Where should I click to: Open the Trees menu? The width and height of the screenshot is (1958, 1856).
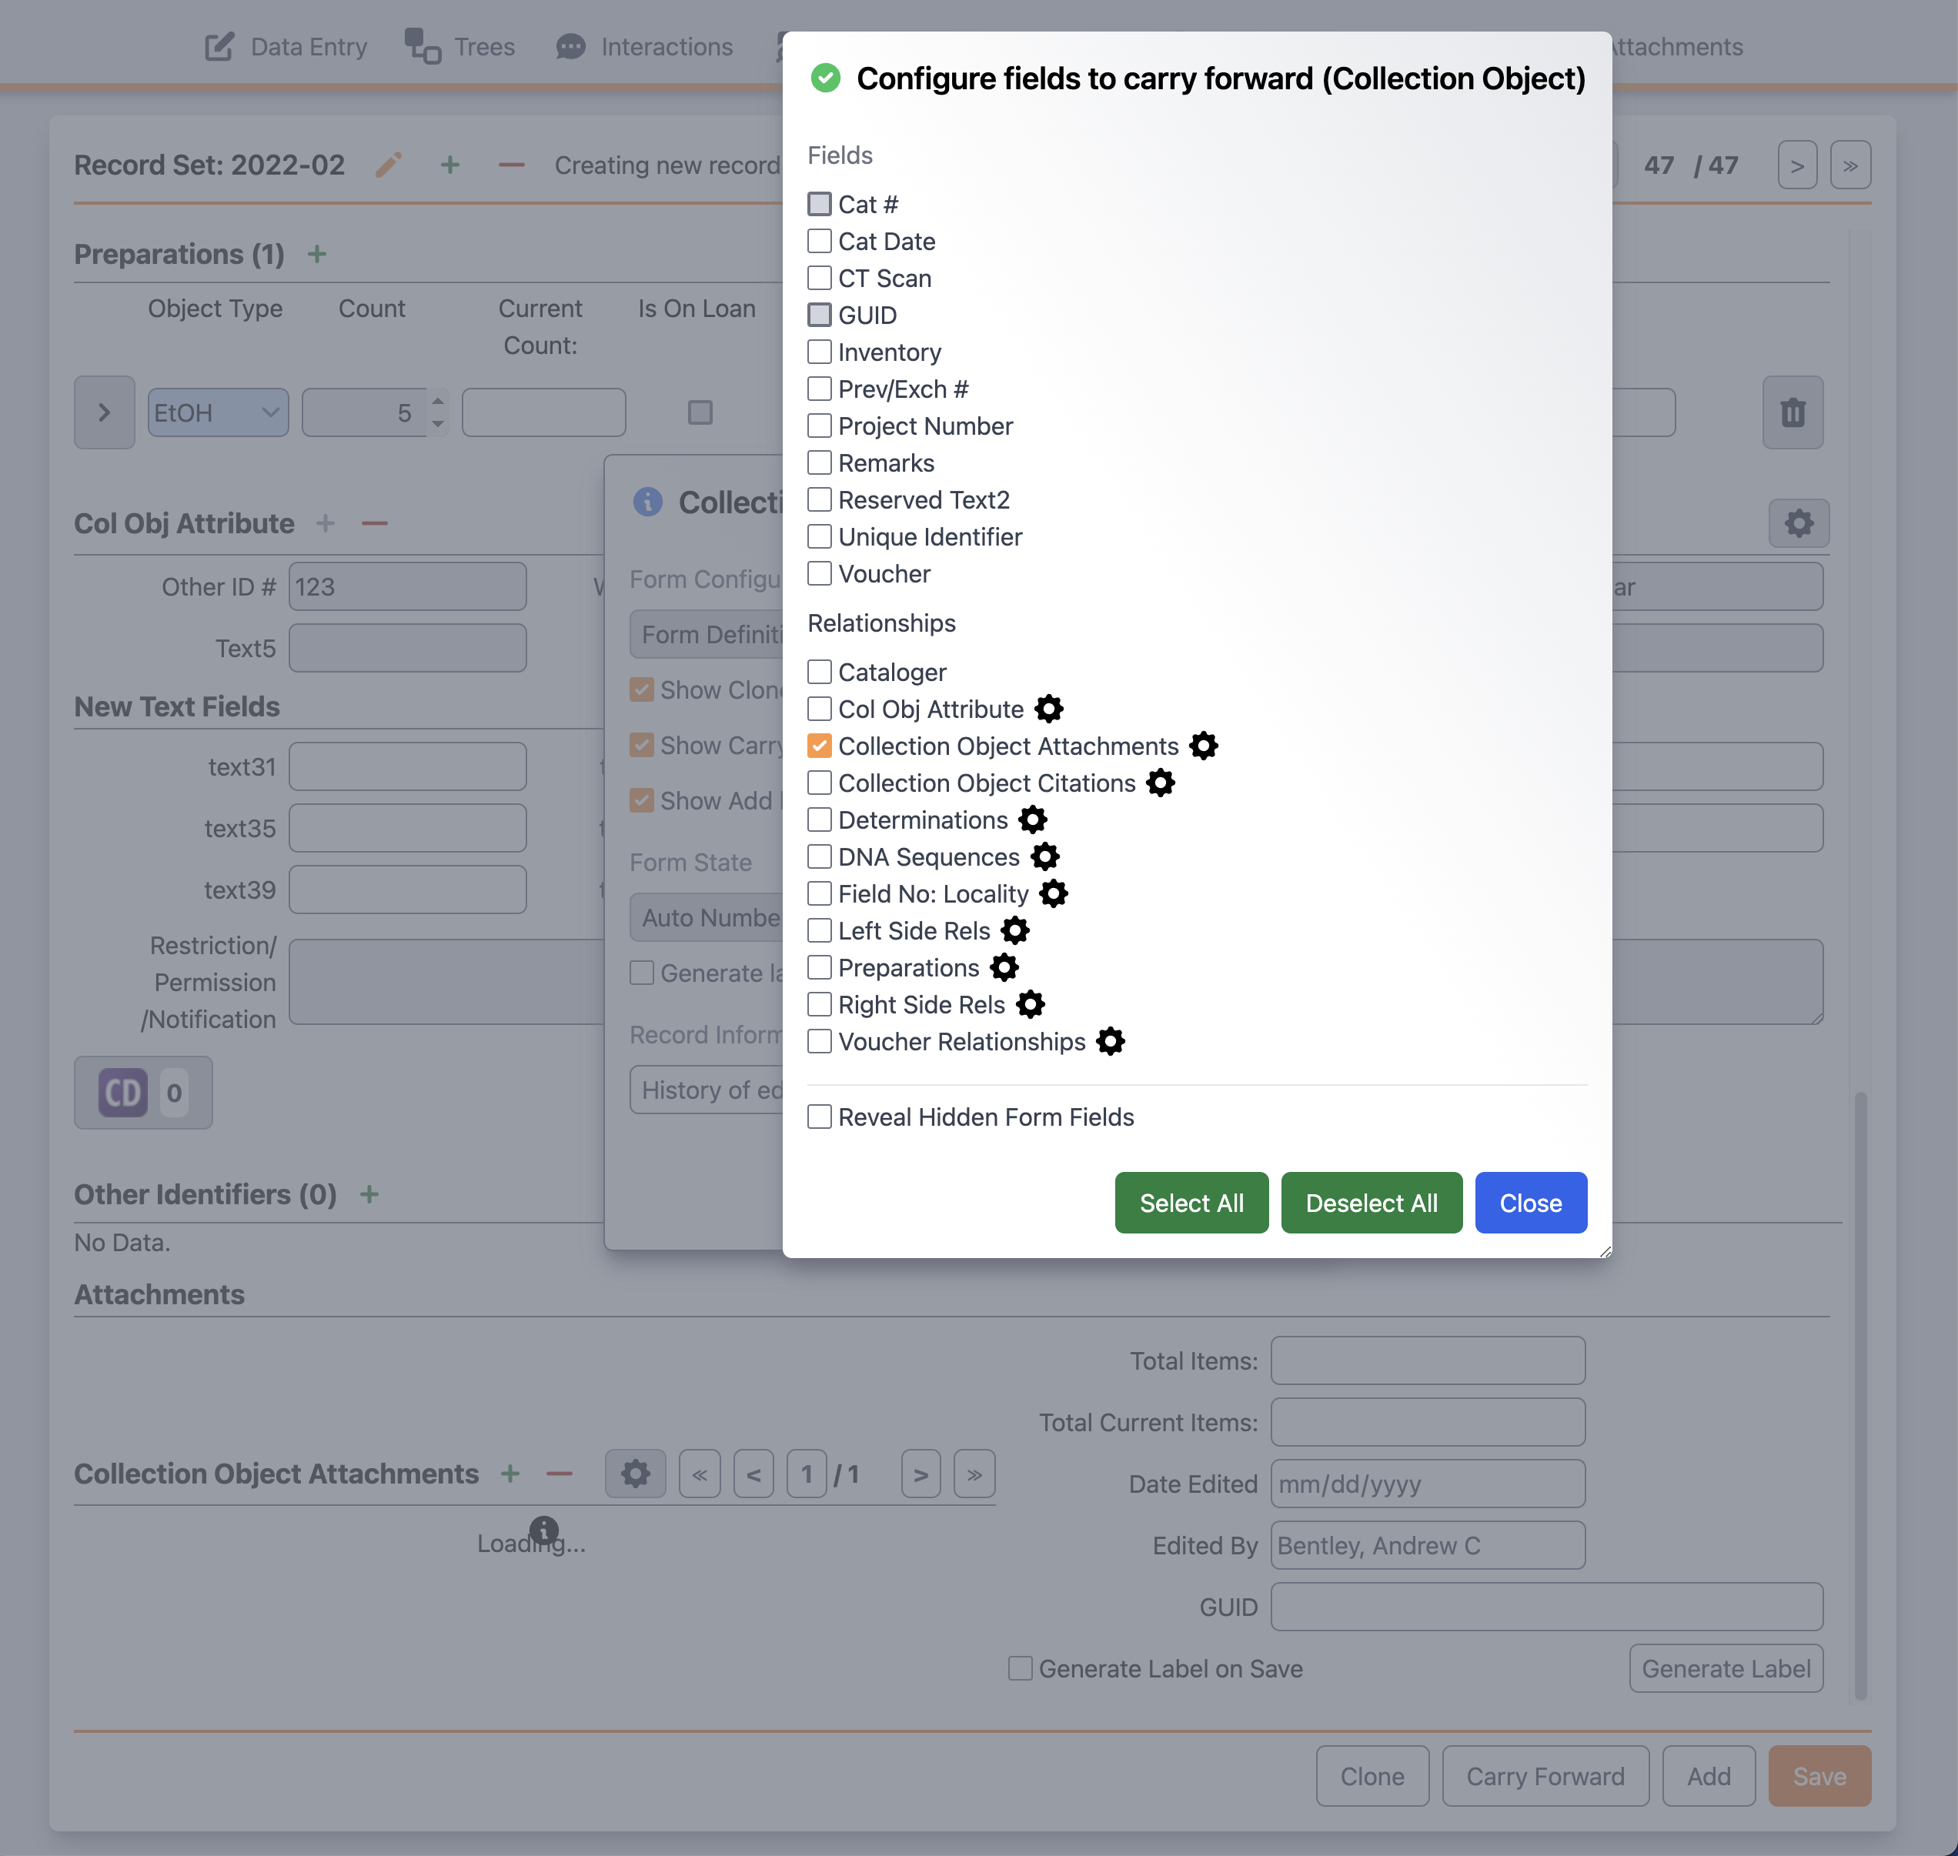[x=460, y=46]
